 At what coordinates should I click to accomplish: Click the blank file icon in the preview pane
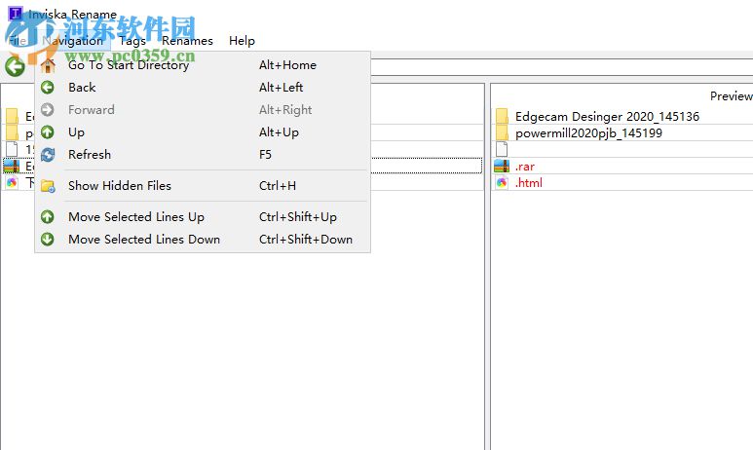tap(502, 149)
